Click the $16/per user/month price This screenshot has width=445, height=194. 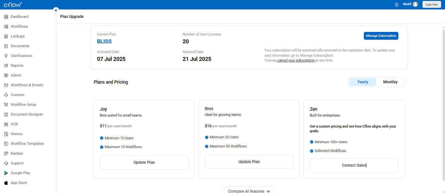click(x=221, y=126)
